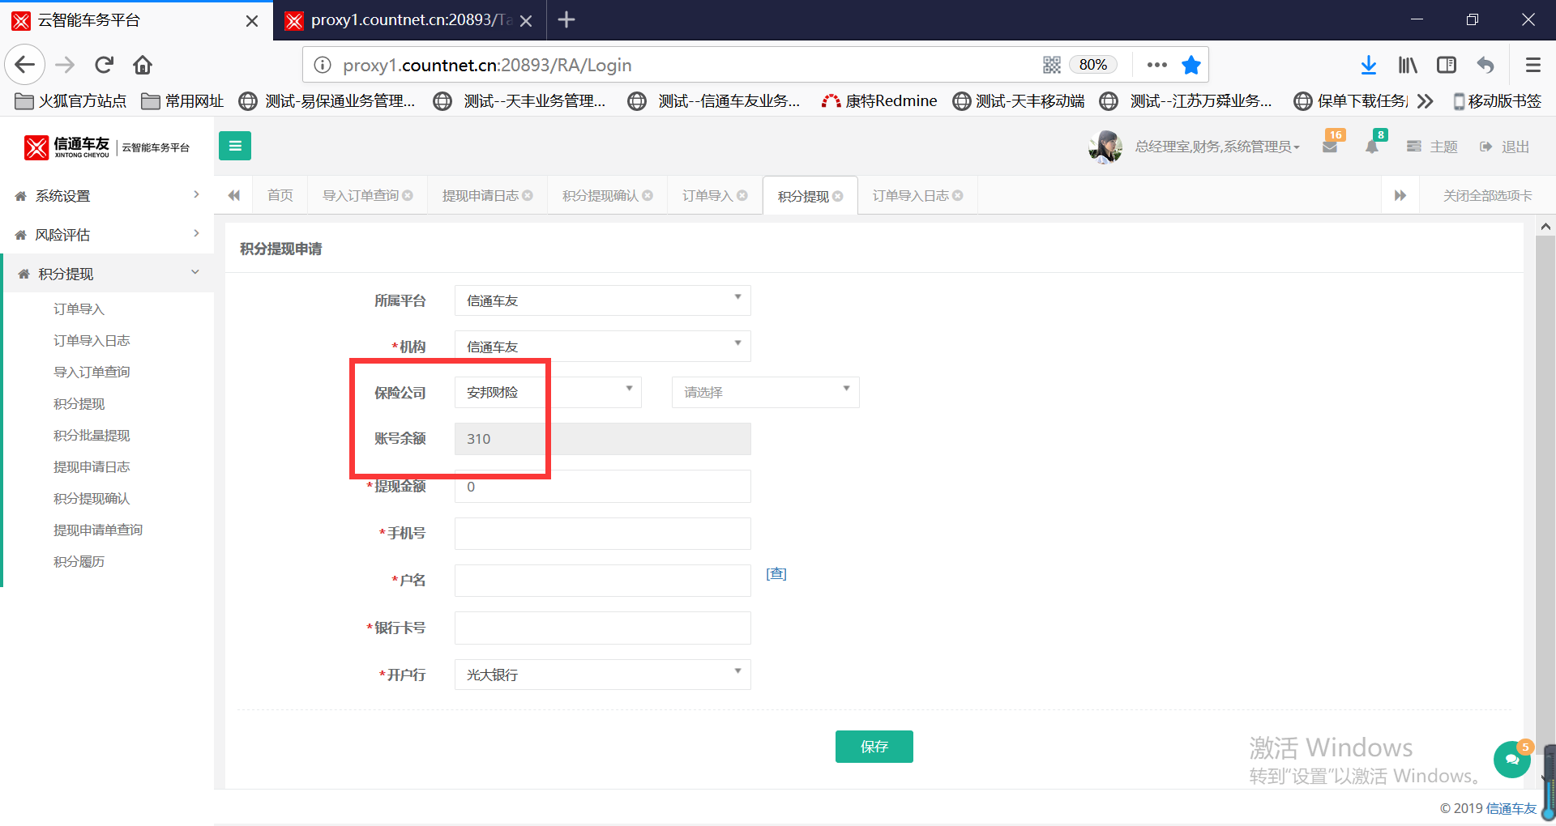Viewport: 1556px width, 826px height.
Task: Open Firefox downloads arrow icon
Action: pos(1369,65)
